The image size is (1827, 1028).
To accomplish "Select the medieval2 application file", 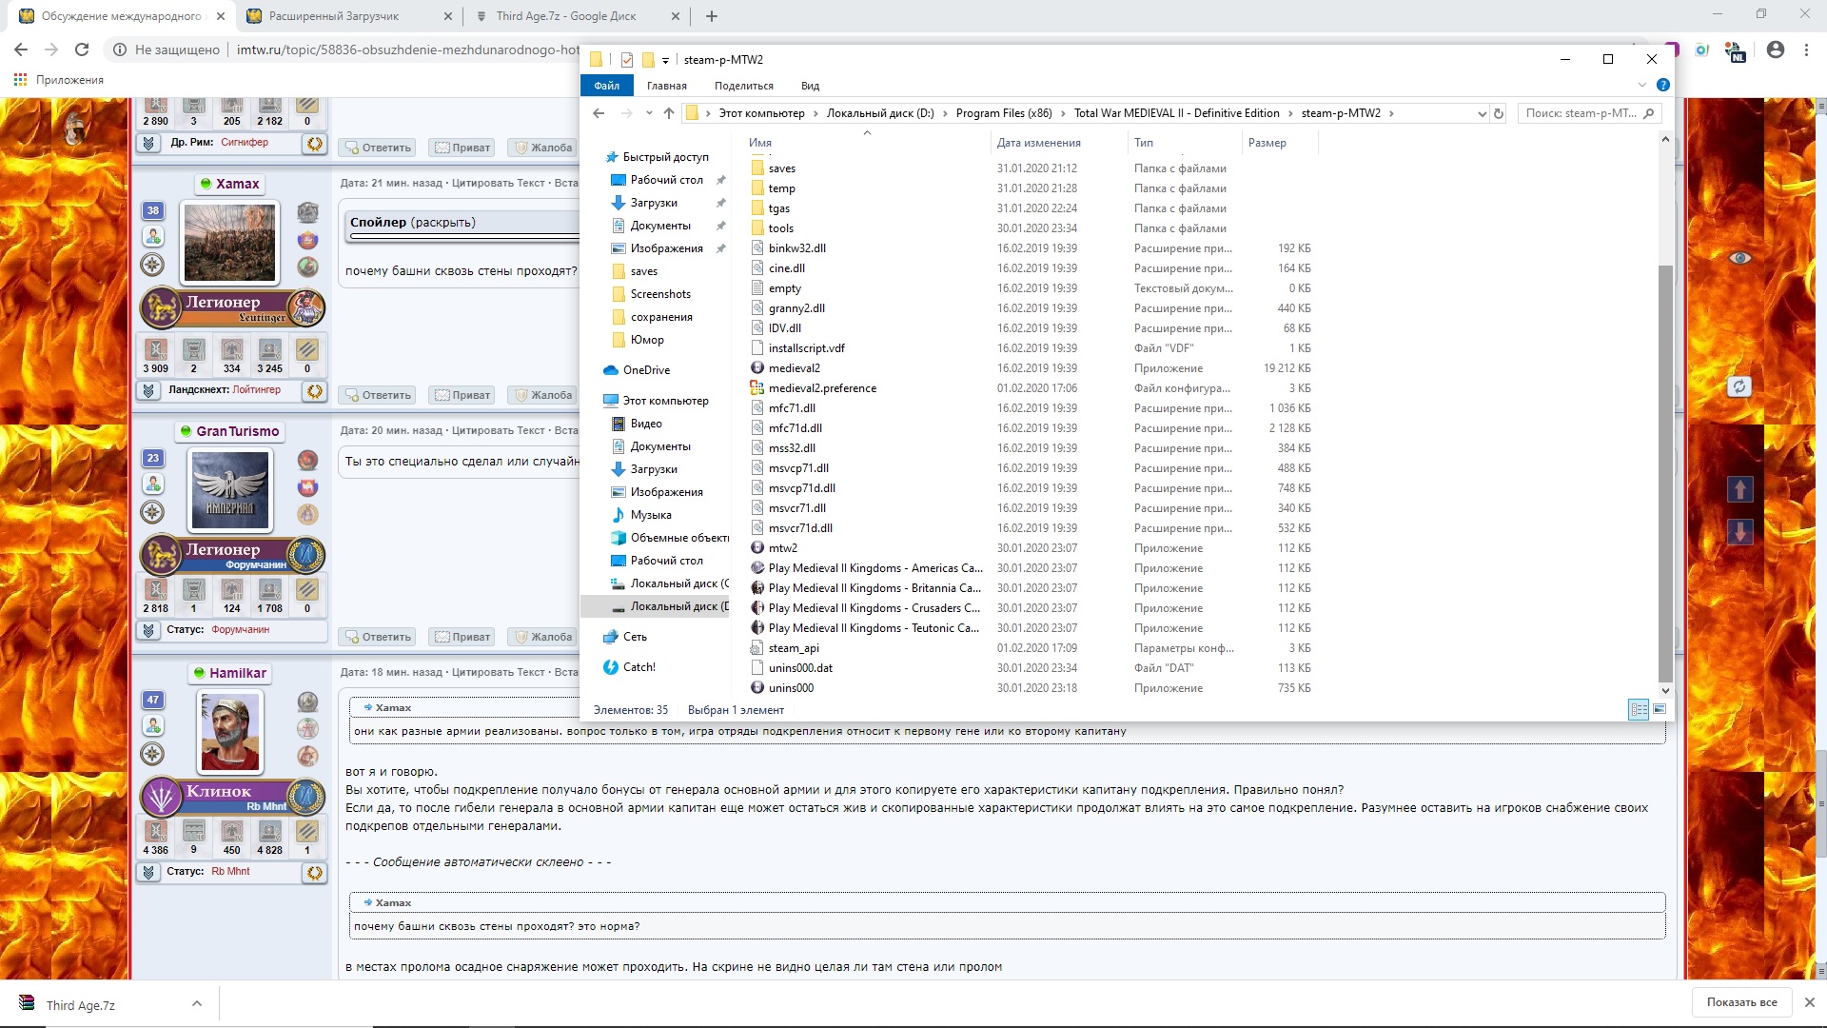I will (794, 368).
